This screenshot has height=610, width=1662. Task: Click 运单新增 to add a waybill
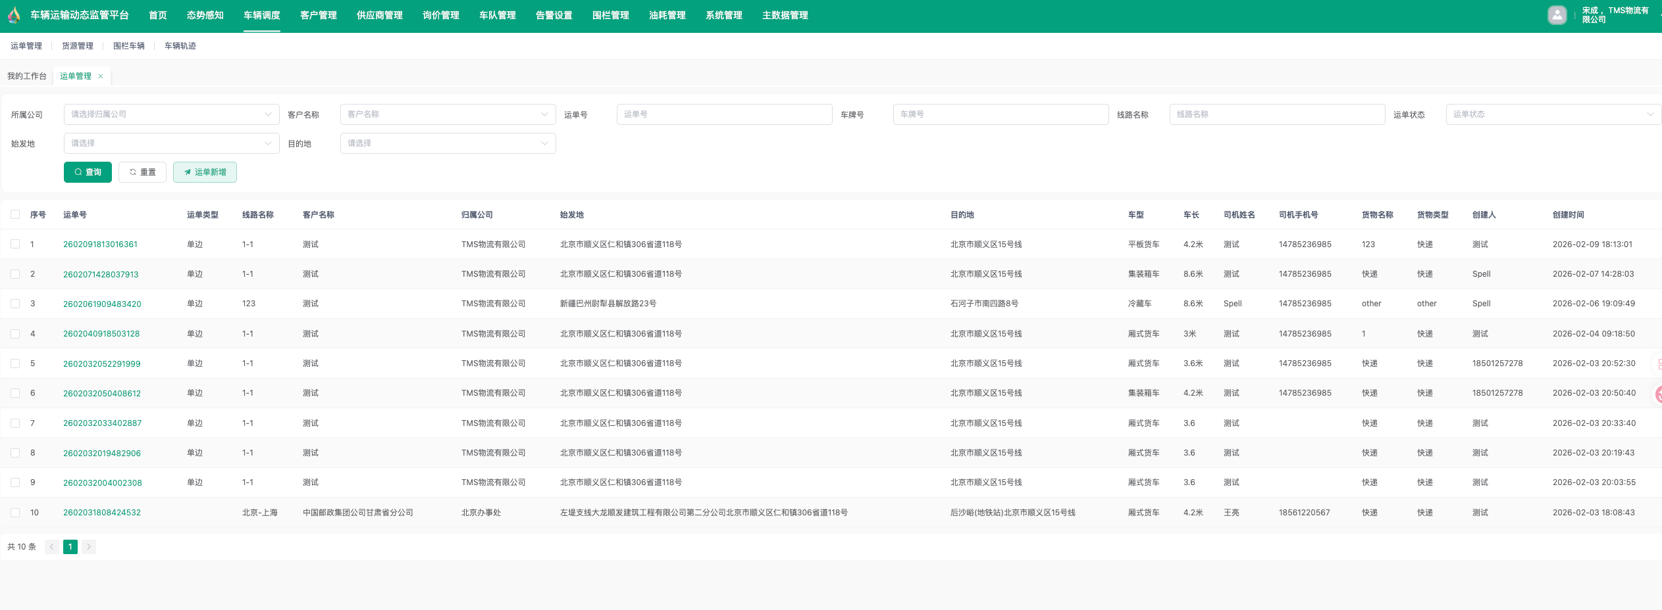(205, 172)
